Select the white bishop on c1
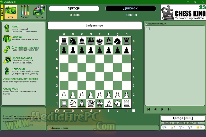 pyautogui.click(x=82, y=104)
